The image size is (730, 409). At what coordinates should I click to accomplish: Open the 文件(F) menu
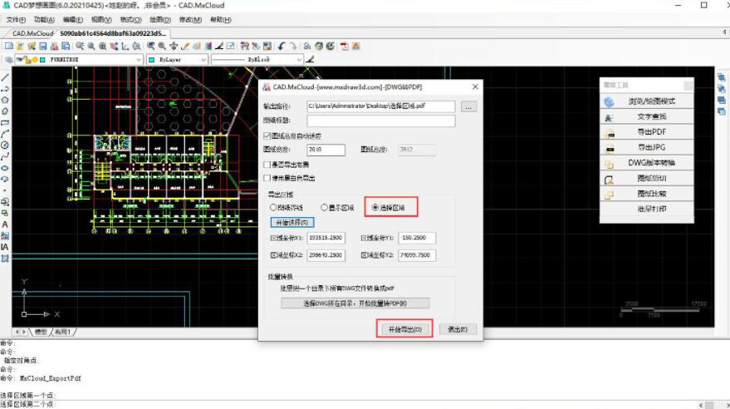(16, 19)
